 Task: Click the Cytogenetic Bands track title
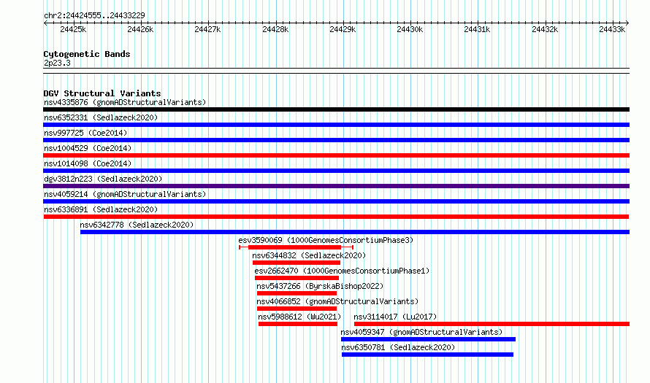click(x=87, y=54)
